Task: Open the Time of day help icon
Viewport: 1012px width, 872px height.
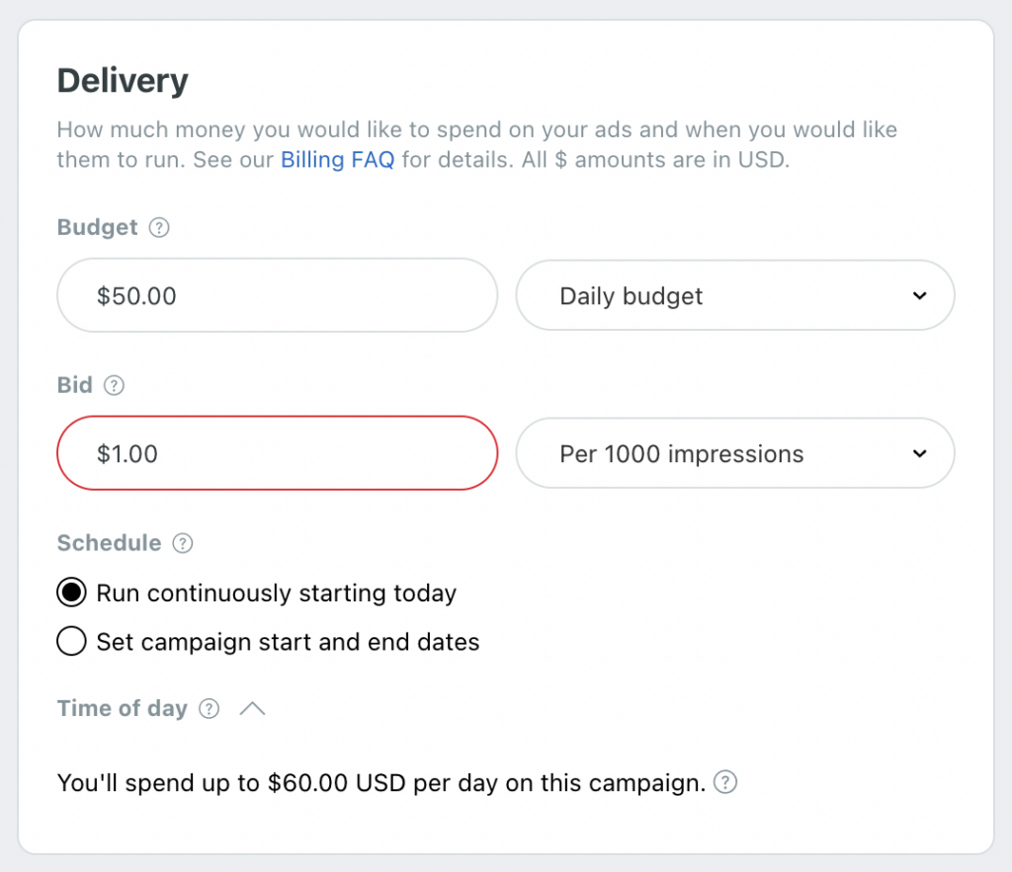Action: (209, 708)
